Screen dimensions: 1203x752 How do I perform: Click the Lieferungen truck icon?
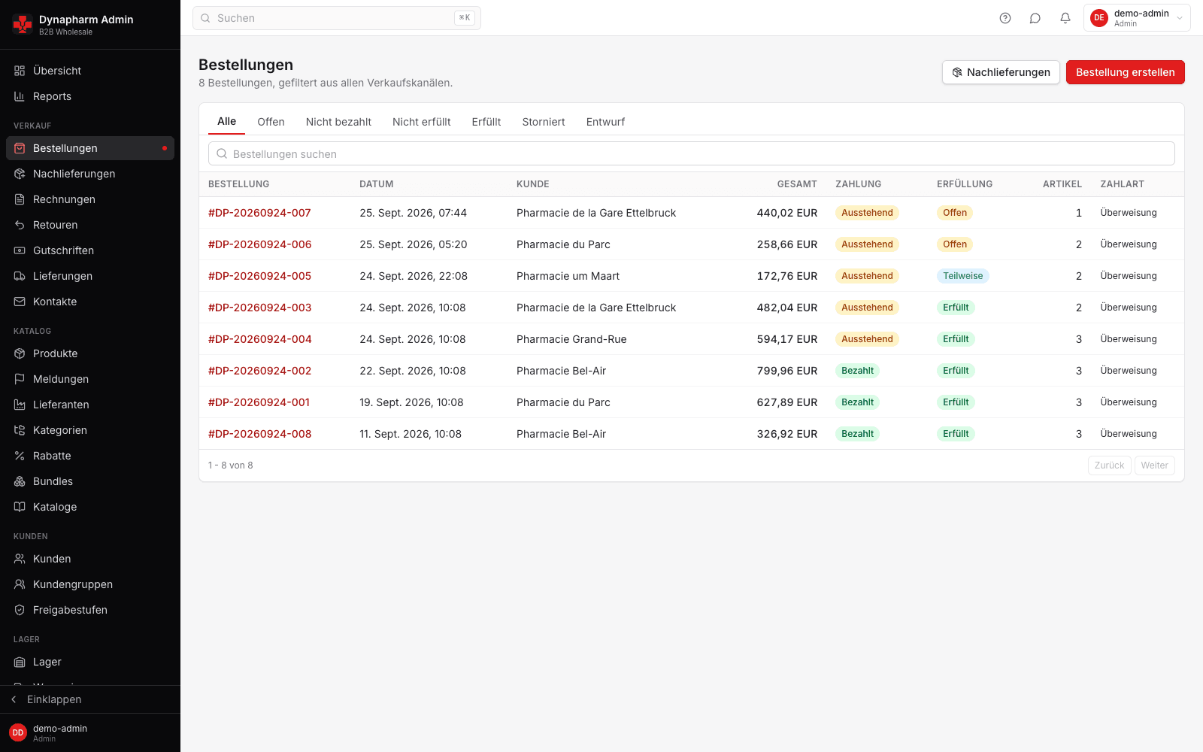pos(20,276)
